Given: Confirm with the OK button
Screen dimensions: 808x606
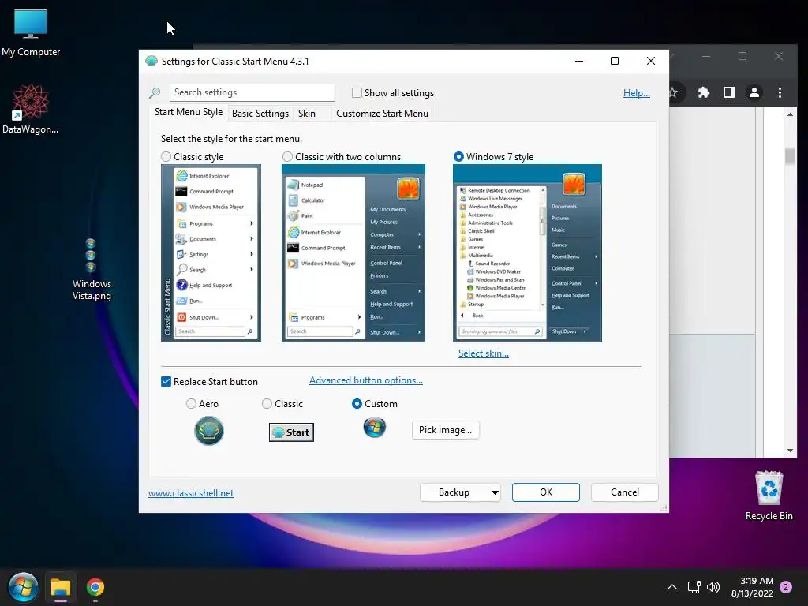Looking at the screenshot, I should click(546, 492).
